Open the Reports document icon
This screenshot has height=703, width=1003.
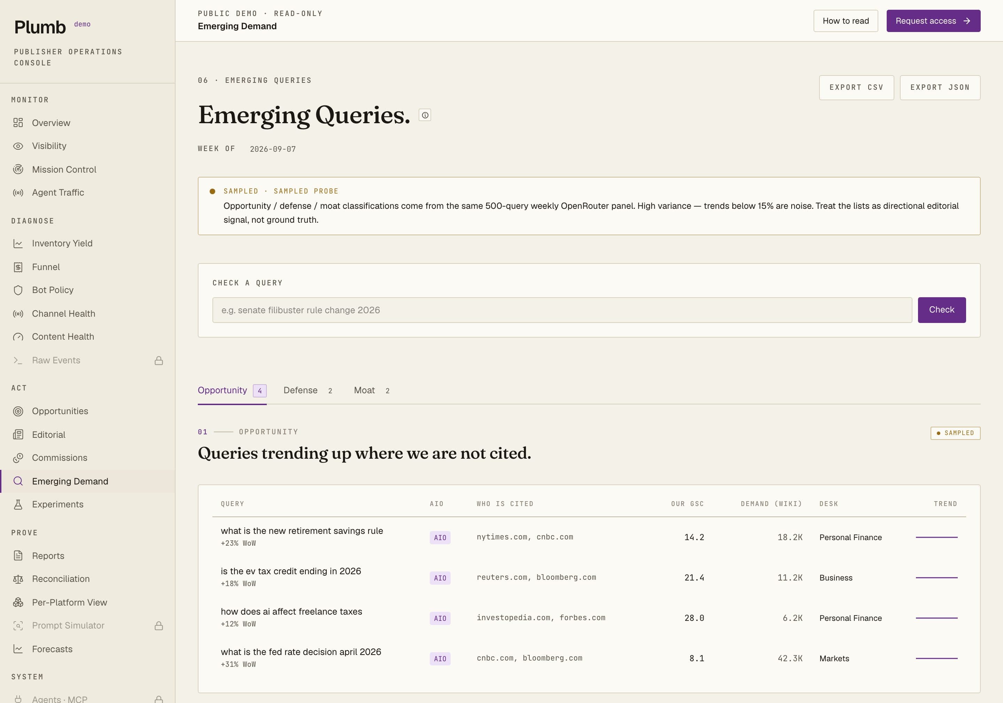(18, 556)
